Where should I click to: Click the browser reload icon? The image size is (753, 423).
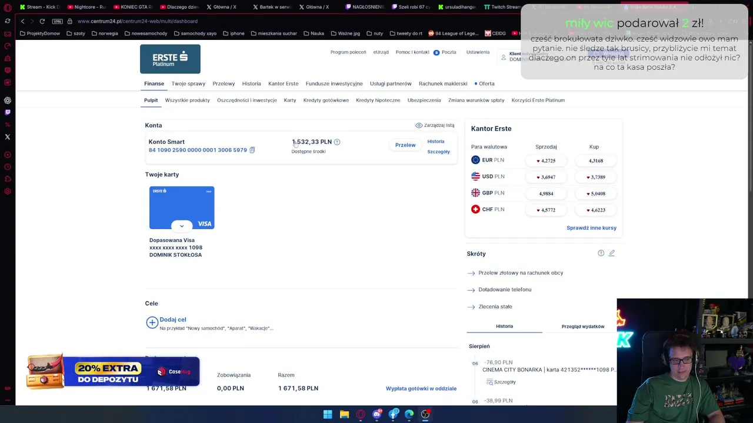pyautogui.click(x=42, y=21)
